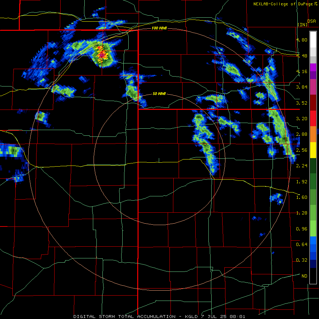This screenshot has width=319, height=319.
Task: Click the DSA product label
Action: point(312,21)
